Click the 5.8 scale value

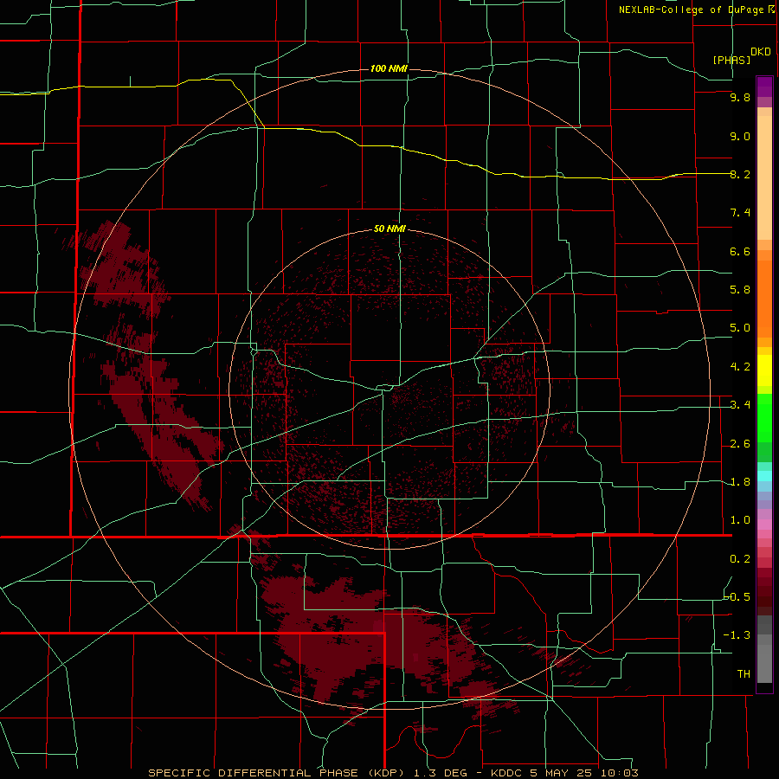tap(740, 290)
